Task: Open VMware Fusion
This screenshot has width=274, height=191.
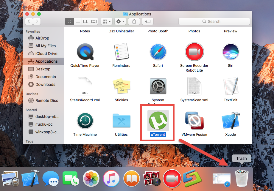Action: [x=194, y=121]
